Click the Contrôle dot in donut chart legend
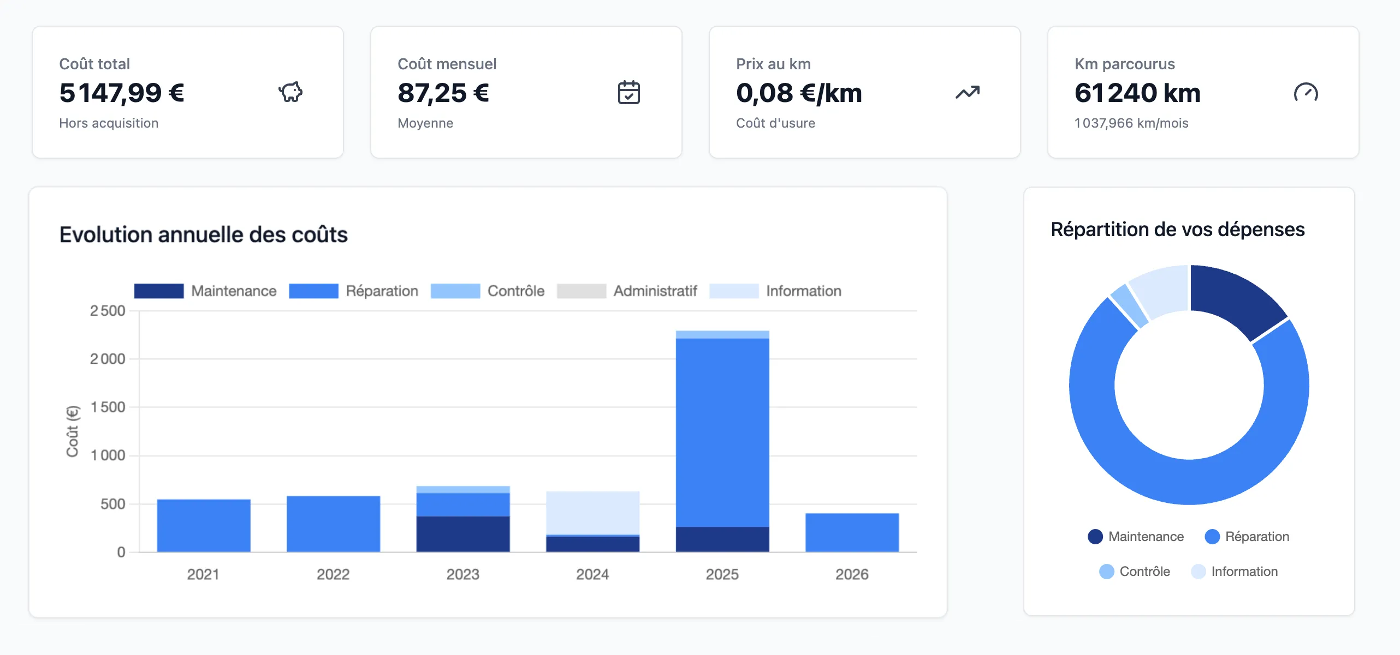Image resolution: width=1400 pixels, height=655 pixels. click(x=1106, y=572)
